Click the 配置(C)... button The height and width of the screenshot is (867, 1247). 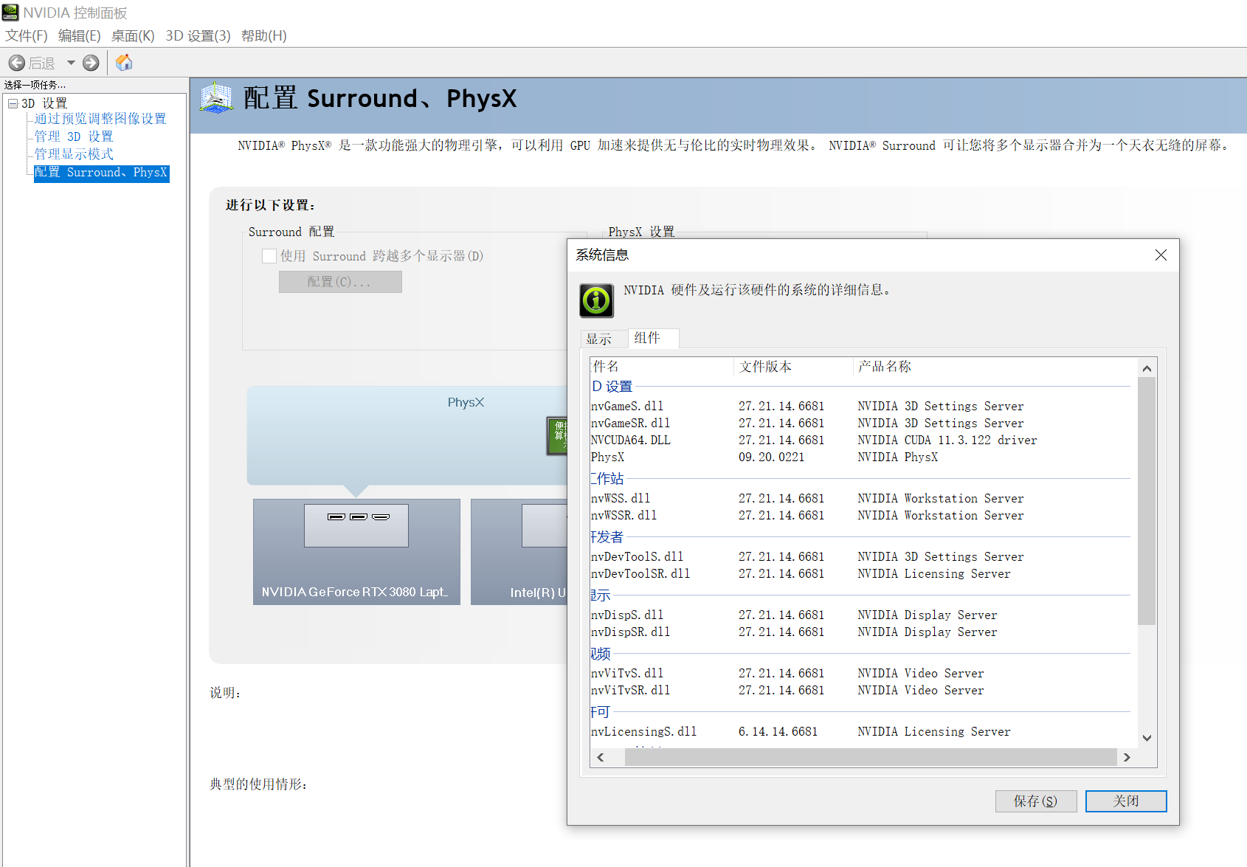[x=340, y=282]
